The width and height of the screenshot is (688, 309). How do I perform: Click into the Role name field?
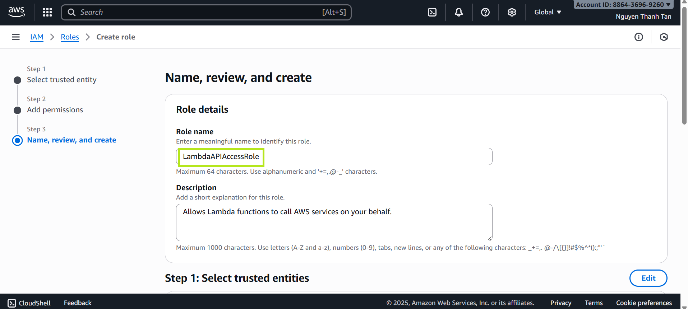click(x=334, y=156)
